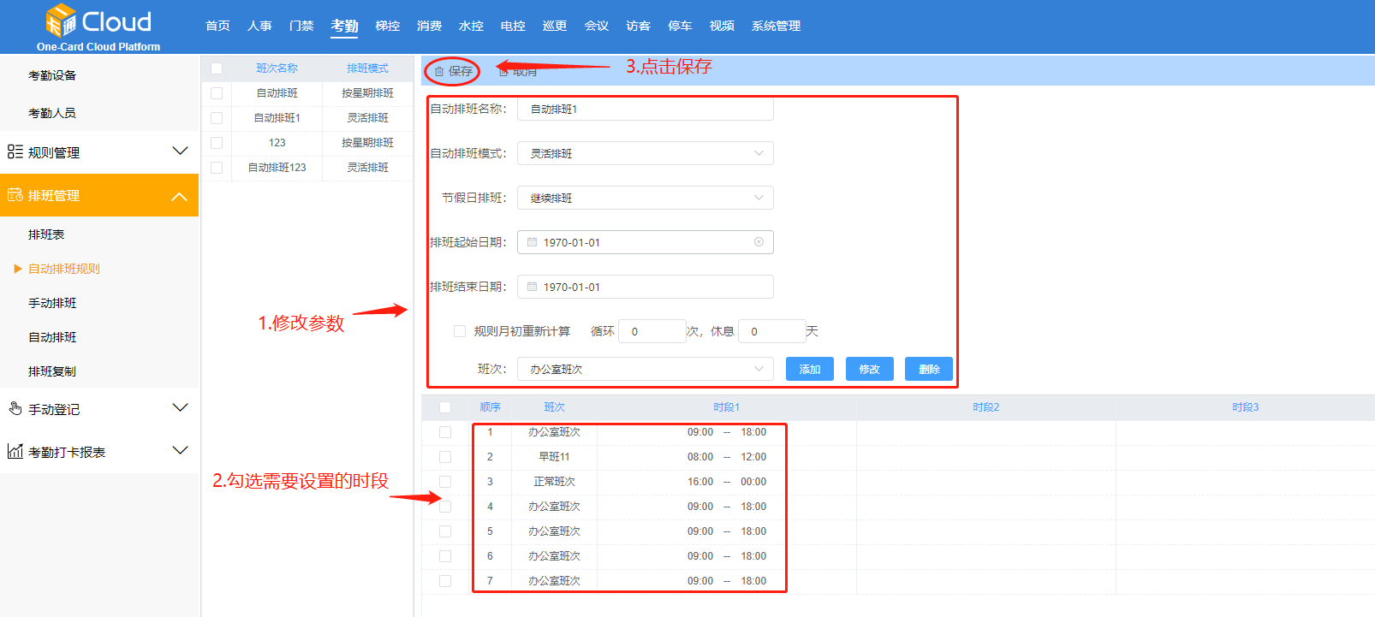This screenshot has height=617, width=1375.
Task: Click the 规则管理 list icon in sidebar
Action: click(x=15, y=151)
